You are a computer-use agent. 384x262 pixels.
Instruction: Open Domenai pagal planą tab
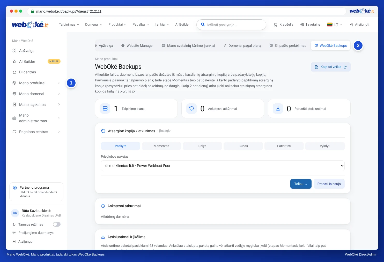tap(242, 45)
